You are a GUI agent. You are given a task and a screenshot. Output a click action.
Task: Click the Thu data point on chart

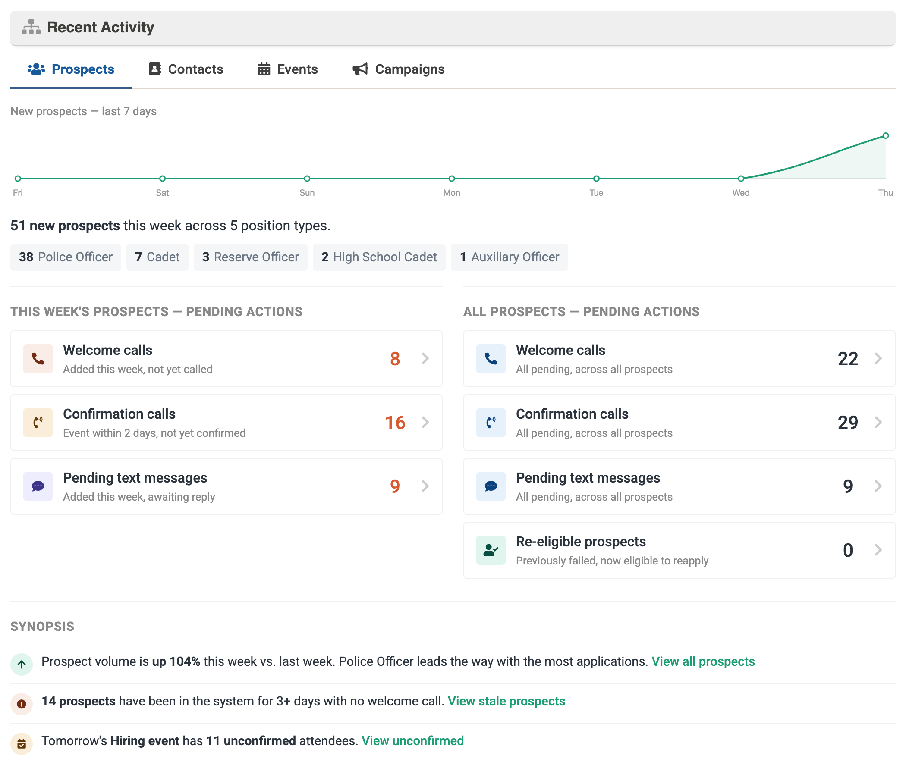pos(886,136)
